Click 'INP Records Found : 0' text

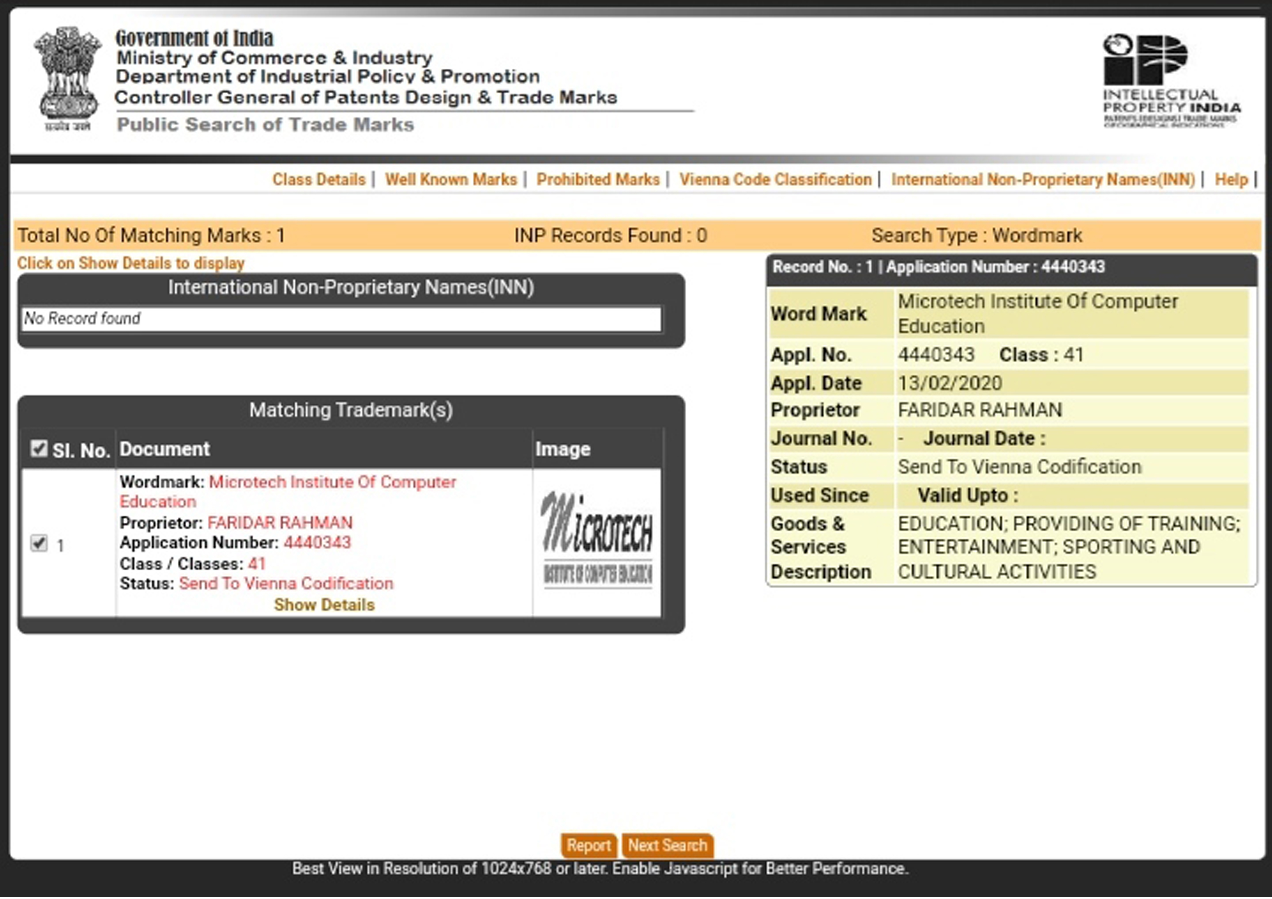pos(611,236)
